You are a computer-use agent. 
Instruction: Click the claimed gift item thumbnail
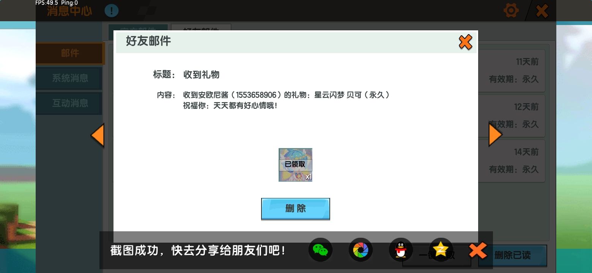[295, 165]
